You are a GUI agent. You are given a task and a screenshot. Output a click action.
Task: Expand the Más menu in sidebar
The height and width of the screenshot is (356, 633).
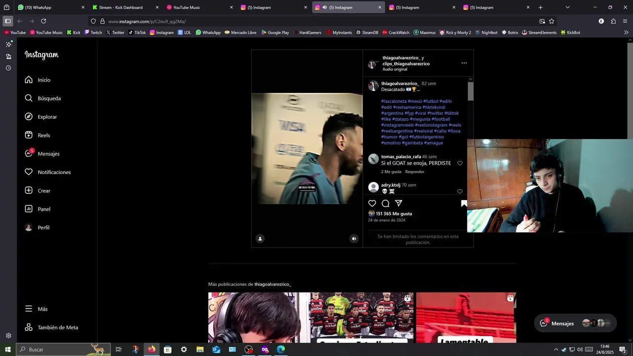(36, 309)
